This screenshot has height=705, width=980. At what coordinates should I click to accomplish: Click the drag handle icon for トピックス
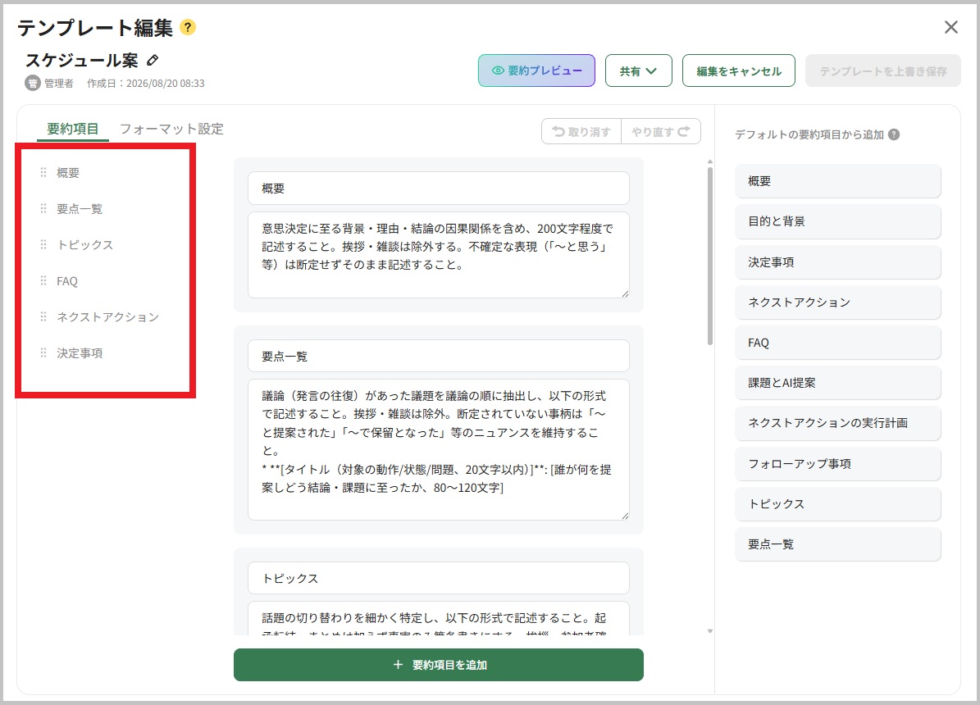click(x=43, y=244)
